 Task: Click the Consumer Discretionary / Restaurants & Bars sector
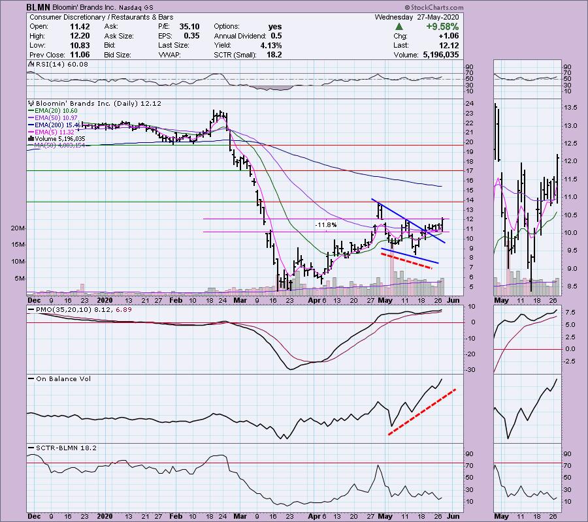[x=102, y=17]
